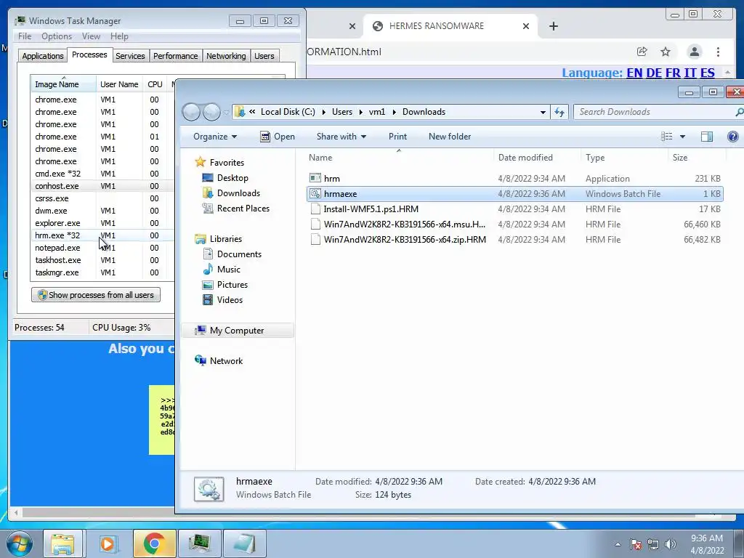Open Organize dropdown in Explorer
The width and height of the screenshot is (744, 558).
coord(215,137)
